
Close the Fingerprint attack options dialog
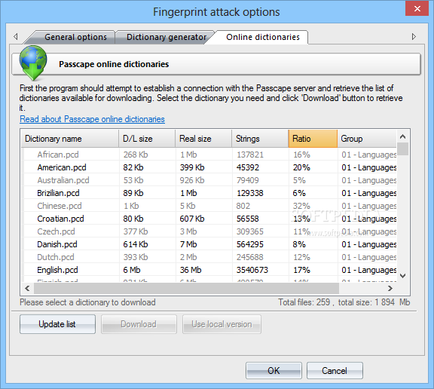pos(417,9)
